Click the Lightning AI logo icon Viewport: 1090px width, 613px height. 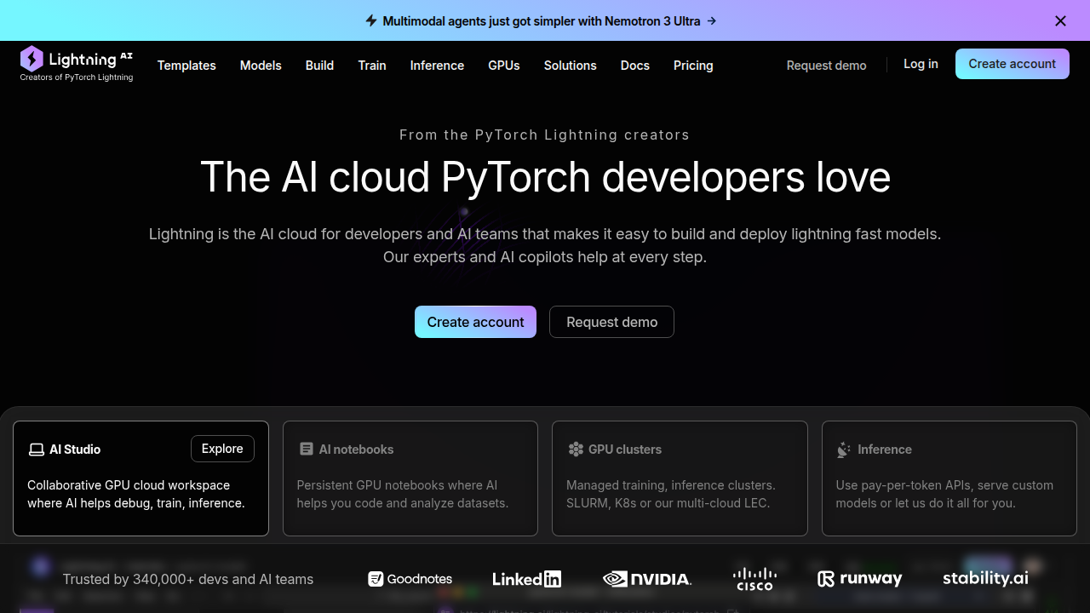click(32, 59)
